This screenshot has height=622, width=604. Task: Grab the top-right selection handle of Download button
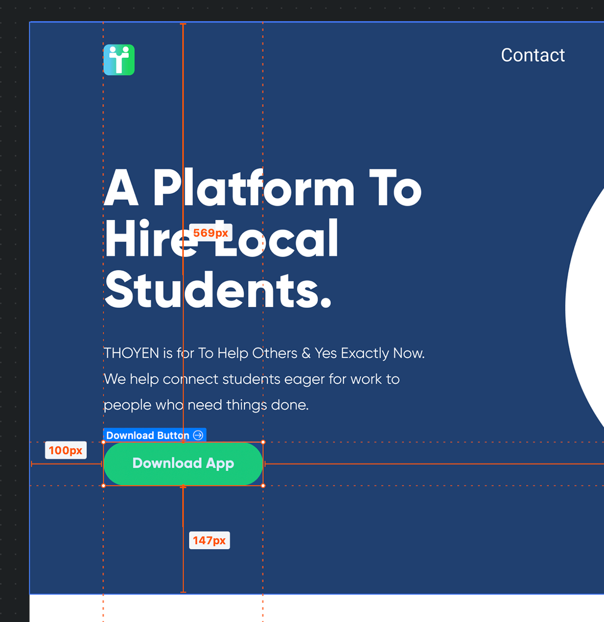click(263, 442)
